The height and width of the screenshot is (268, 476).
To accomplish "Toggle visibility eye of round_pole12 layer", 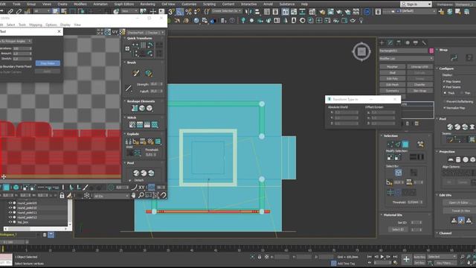I will (x=10, y=217).
